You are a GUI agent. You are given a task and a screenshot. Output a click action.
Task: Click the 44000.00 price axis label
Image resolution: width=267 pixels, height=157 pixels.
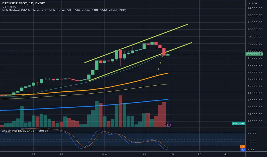coord(255,93)
